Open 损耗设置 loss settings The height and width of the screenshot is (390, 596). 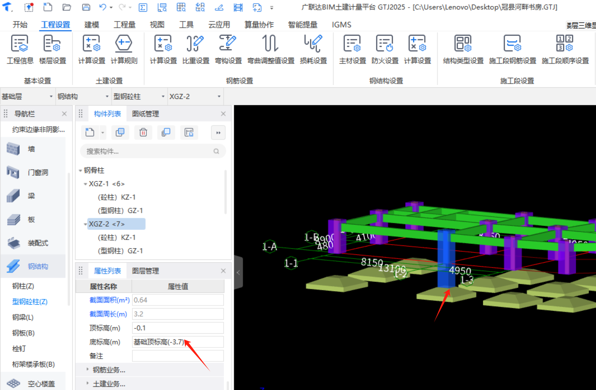(x=313, y=50)
